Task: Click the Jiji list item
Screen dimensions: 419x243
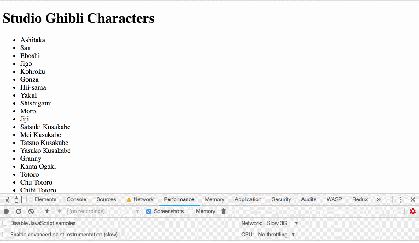Action: click(24, 119)
